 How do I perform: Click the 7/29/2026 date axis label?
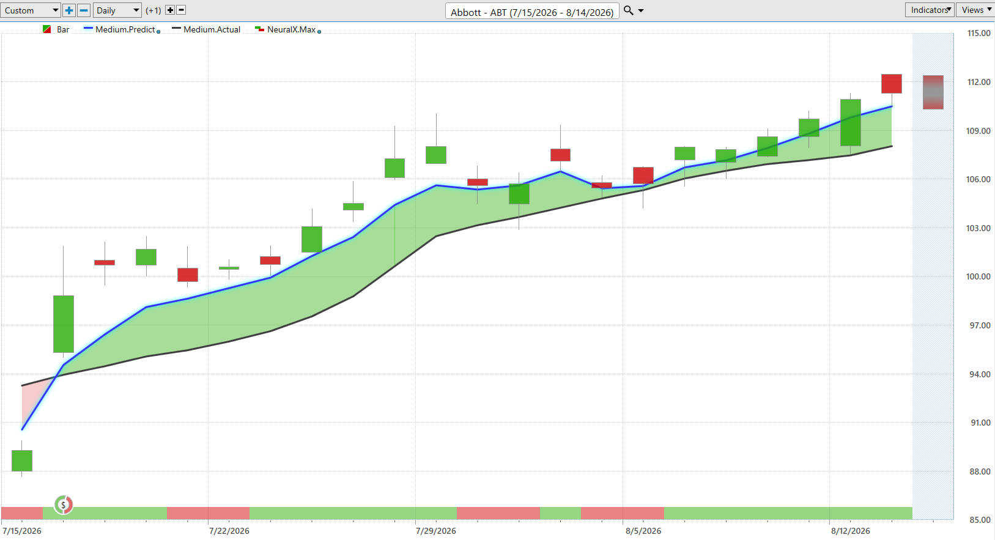tap(435, 531)
